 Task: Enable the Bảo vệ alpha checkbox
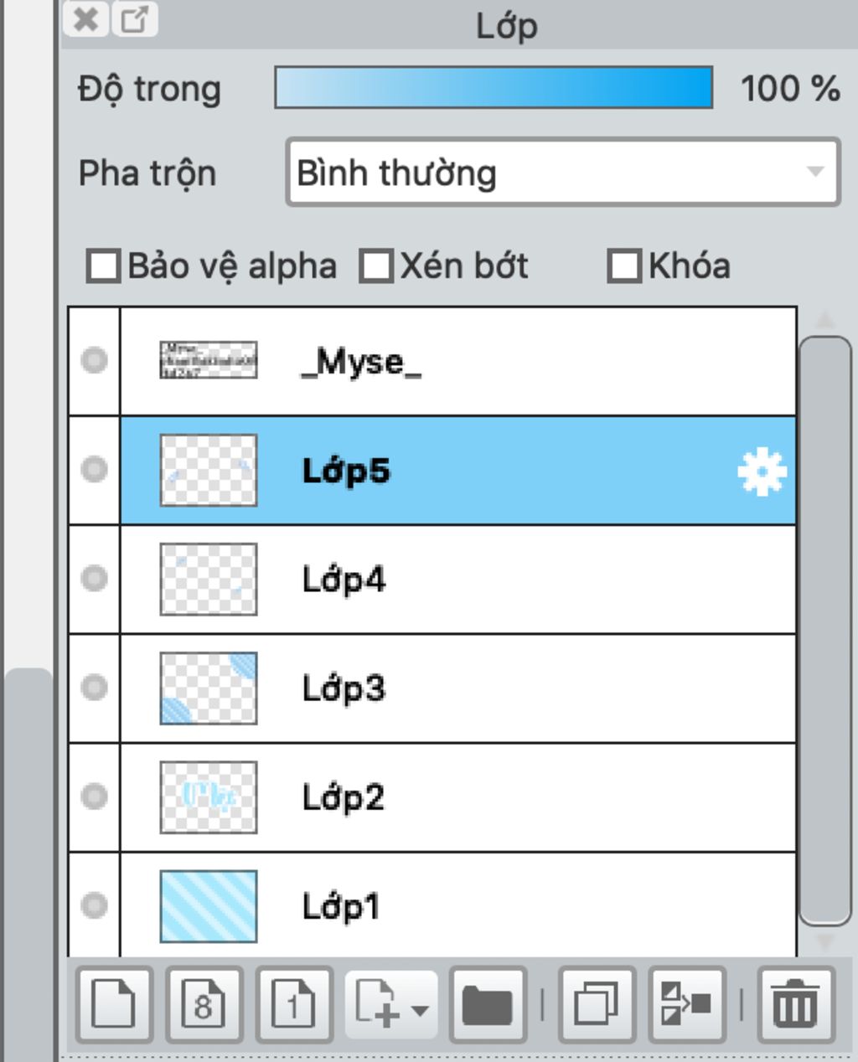[103, 266]
